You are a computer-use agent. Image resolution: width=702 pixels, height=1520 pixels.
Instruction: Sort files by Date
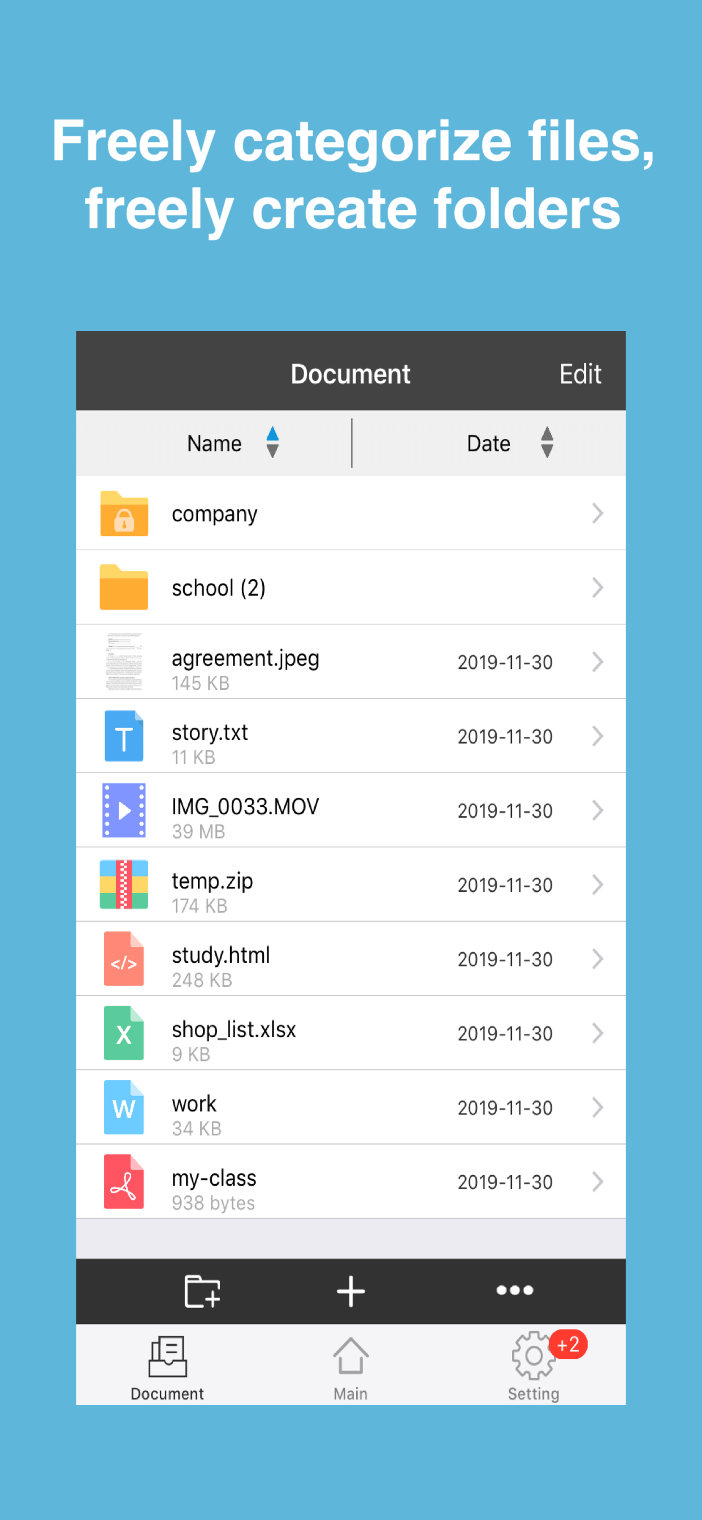pyautogui.click(x=488, y=443)
